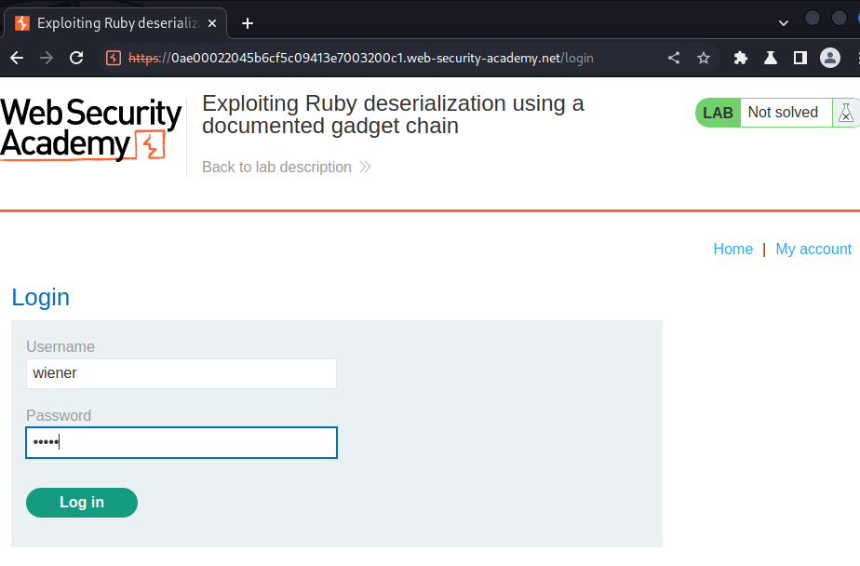The width and height of the screenshot is (860, 566).
Task: Click the address bar URL
Action: tap(360, 58)
